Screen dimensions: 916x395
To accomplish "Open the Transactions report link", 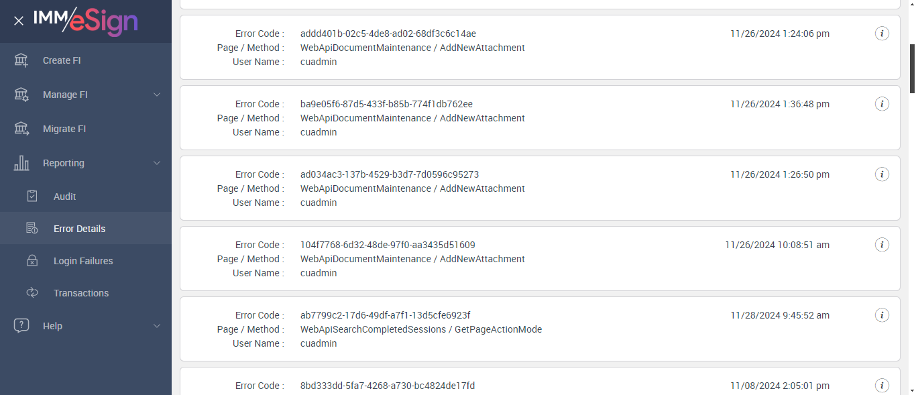I will point(81,293).
